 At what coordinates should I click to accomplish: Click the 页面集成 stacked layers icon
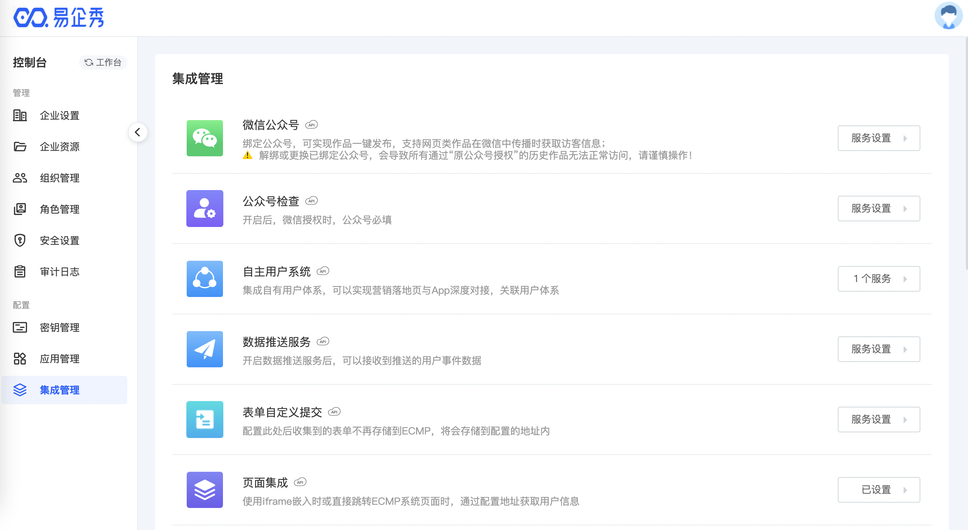[205, 490]
